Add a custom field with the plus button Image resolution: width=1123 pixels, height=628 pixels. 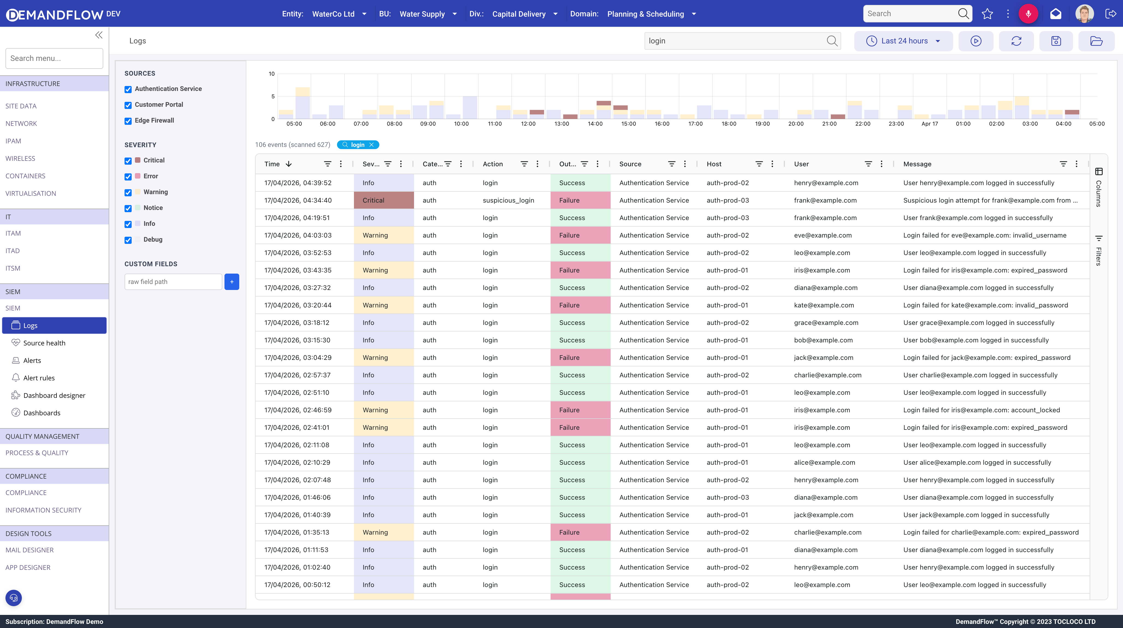point(232,282)
